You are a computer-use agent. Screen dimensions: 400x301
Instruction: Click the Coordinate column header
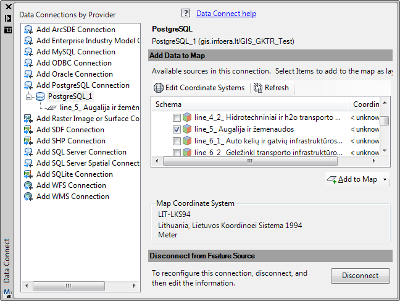pyautogui.click(x=364, y=104)
